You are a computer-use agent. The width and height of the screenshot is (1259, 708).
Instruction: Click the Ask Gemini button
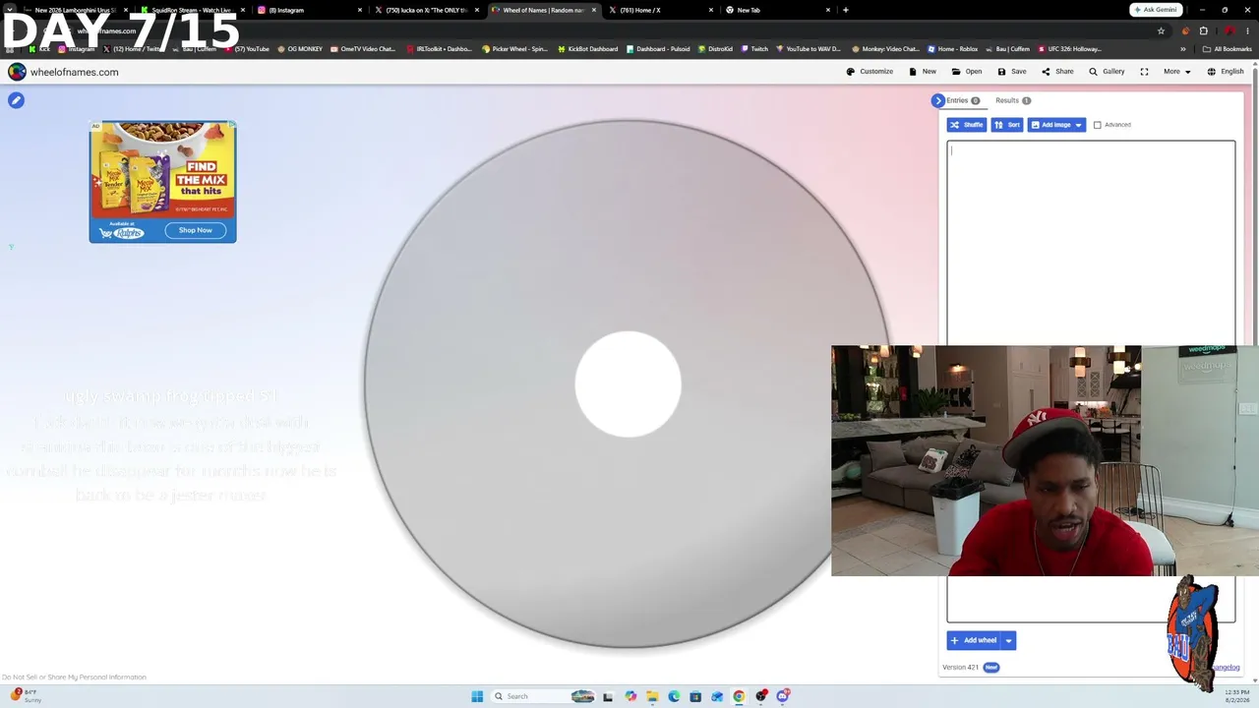tap(1156, 10)
